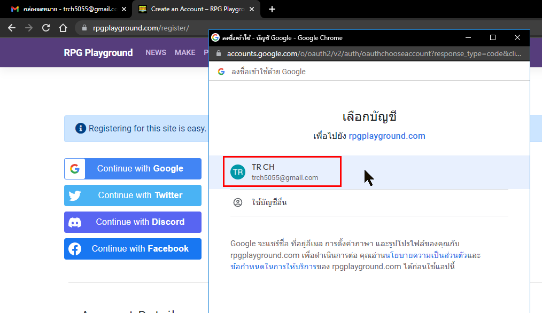The width and height of the screenshot is (542, 313).
Task: Maximize the Google sign-in popup window
Action: (x=493, y=38)
